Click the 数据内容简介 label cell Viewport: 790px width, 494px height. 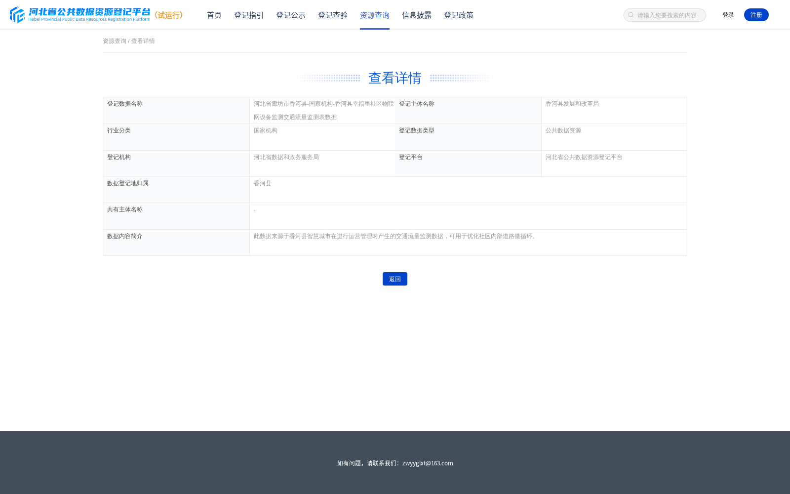(176, 243)
